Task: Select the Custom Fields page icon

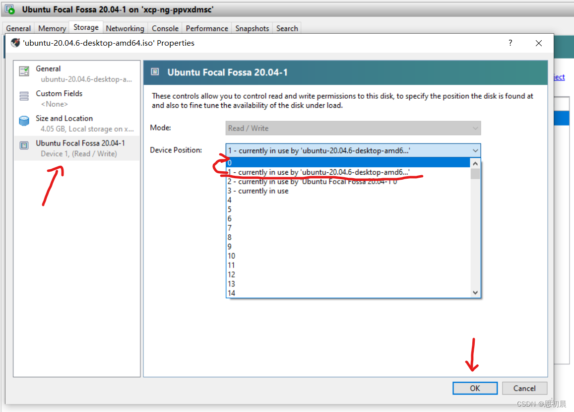Action: 24,96
